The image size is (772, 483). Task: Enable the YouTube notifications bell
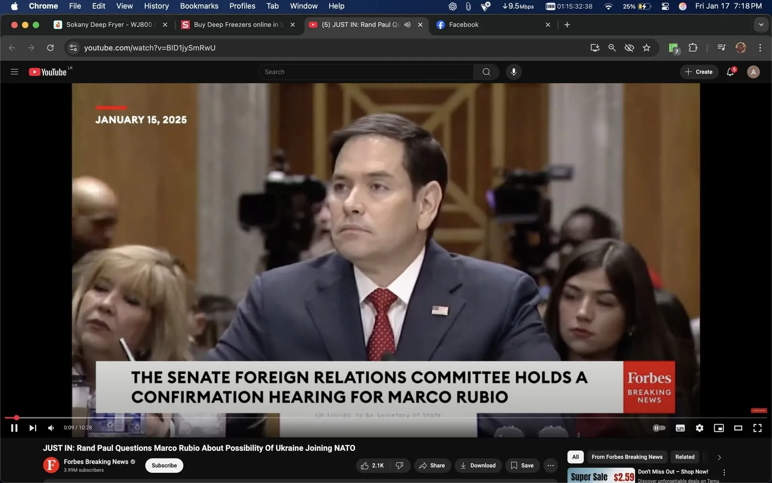[x=730, y=71]
